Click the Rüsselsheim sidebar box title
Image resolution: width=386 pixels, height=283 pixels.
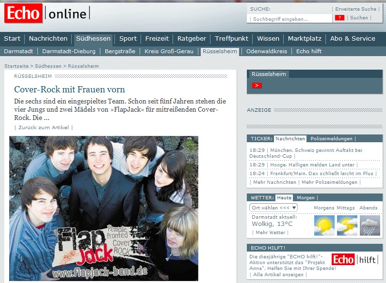point(269,74)
